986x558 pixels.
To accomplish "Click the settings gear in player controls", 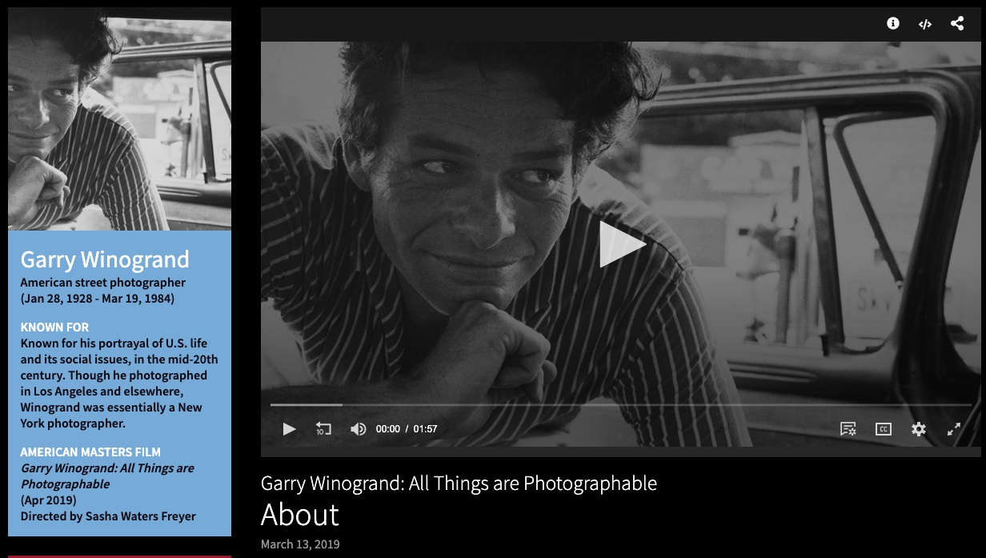I will click(x=918, y=430).
